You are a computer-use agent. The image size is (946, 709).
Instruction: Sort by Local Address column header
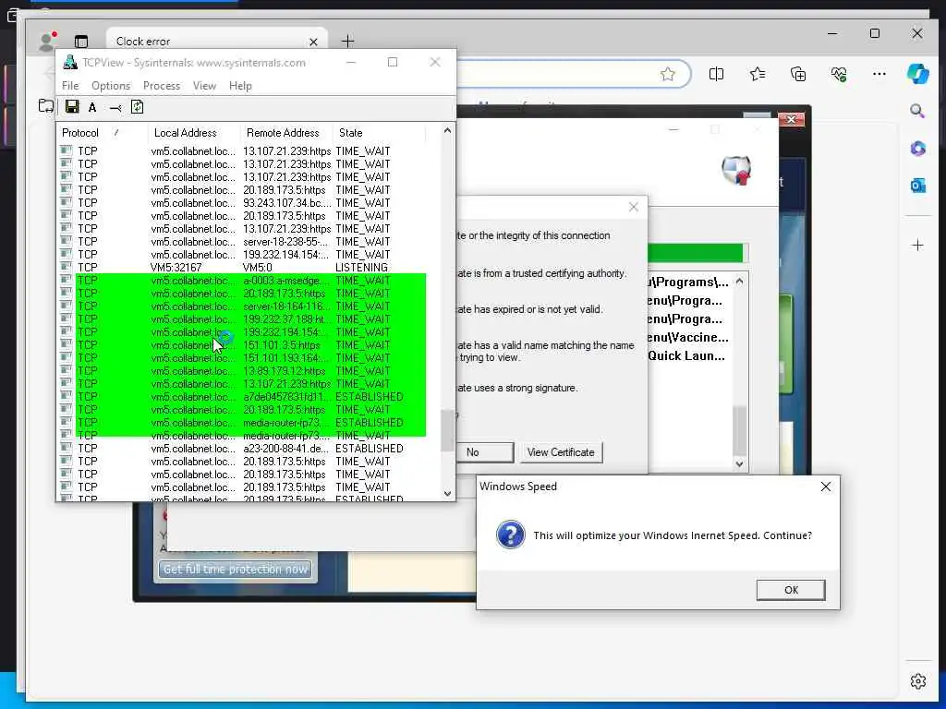[x=194, y=133]
